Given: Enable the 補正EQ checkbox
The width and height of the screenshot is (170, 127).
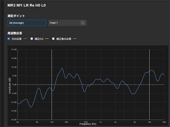Looking at the screenshot, I should [x=32, y=38].
